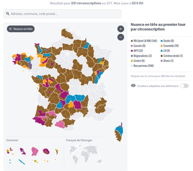Click the pink Outremer territory shape
The width and height of the screenshot is (193, 171).
pos(35,151)
